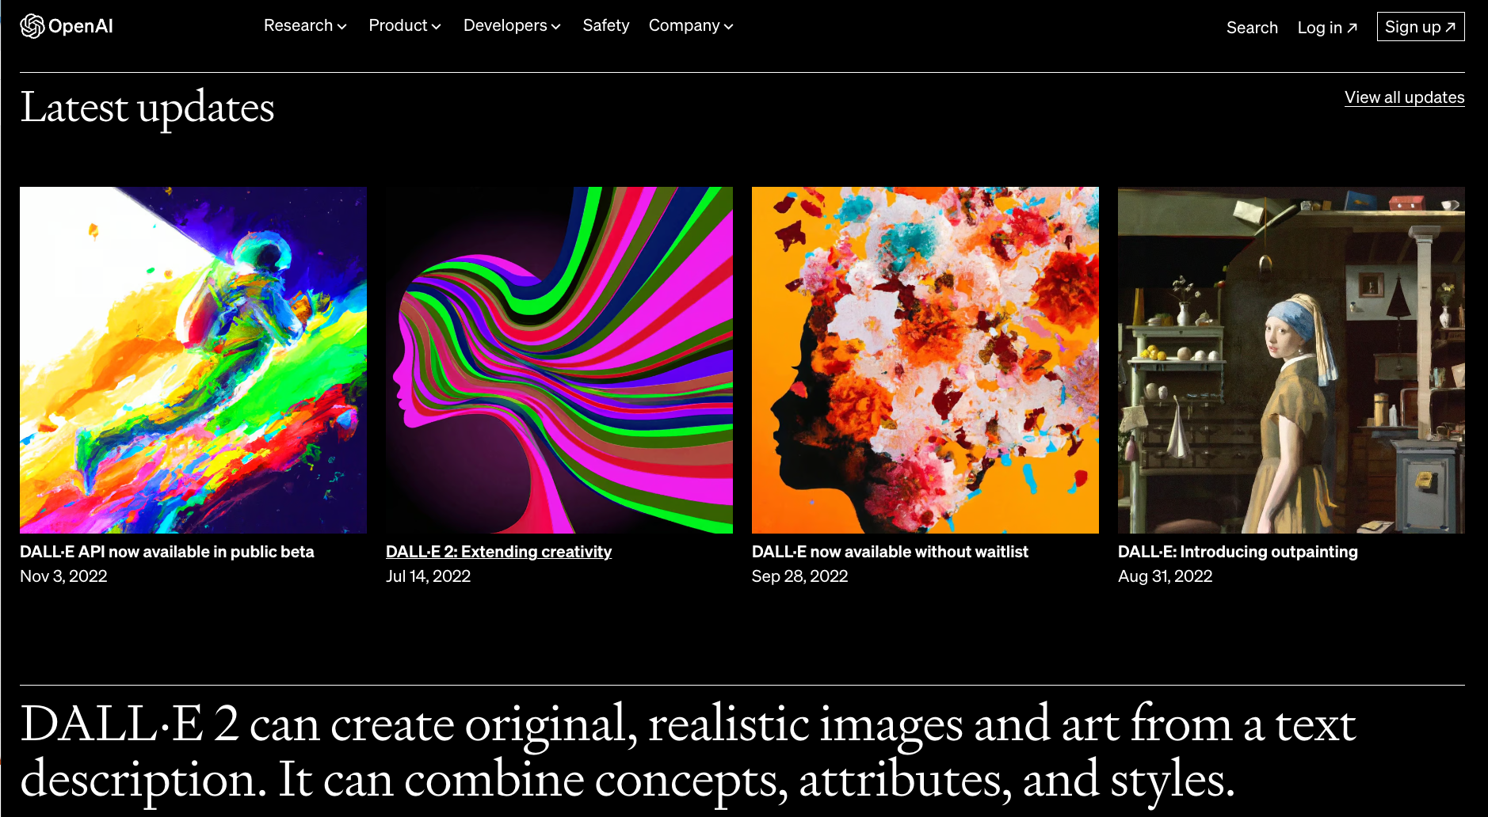Click the Jul 14, 2022 date text
This screenshot has height=817, width=1488.
click(428, 576)
